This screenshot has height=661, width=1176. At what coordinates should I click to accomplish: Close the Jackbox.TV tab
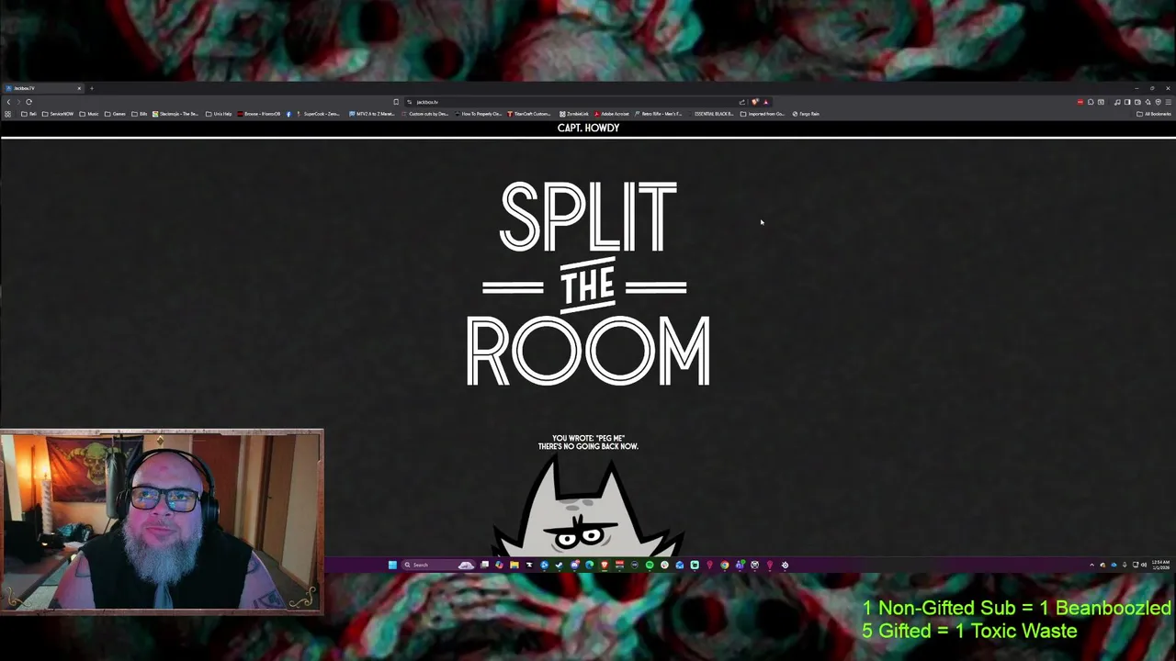[x=79, y=88]
